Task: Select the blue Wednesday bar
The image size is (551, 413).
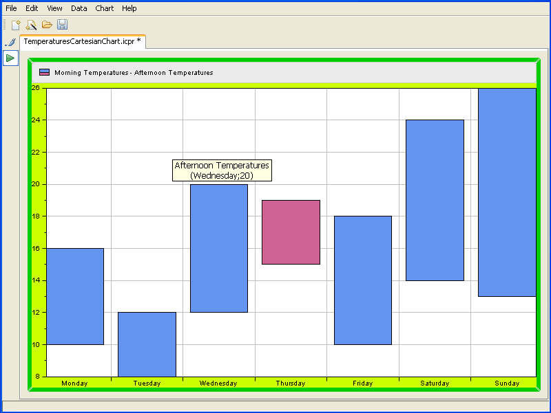Action: (219, 248)
